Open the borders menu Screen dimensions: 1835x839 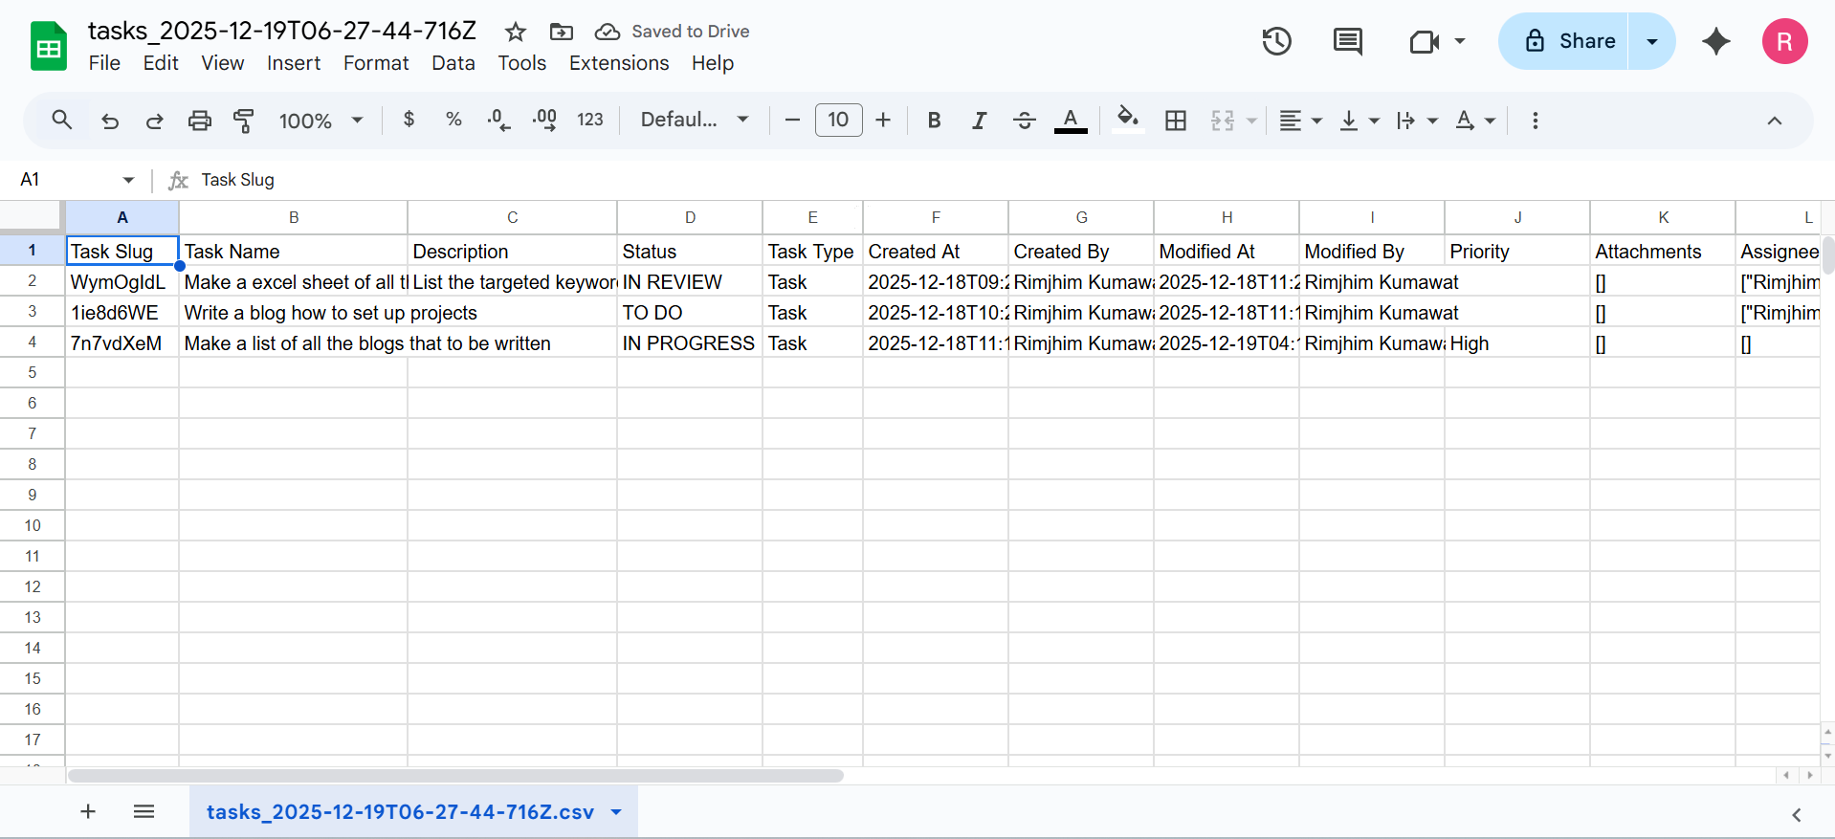(1176, 120)
